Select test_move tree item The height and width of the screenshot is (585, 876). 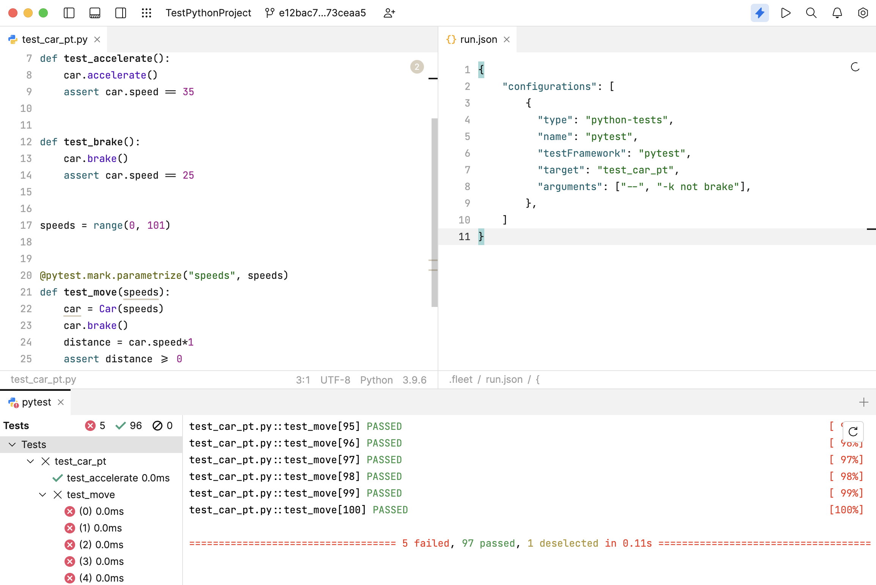click(91, 495)
